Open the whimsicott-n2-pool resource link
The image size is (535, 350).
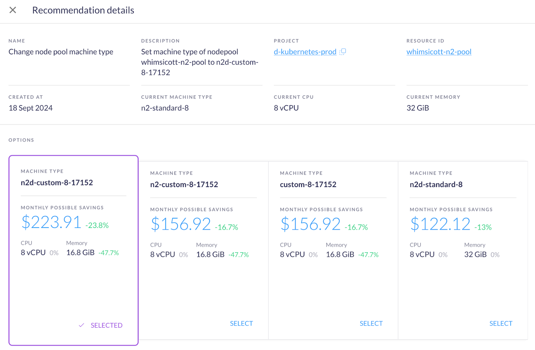pyautogui.click(x=439, y=52)
